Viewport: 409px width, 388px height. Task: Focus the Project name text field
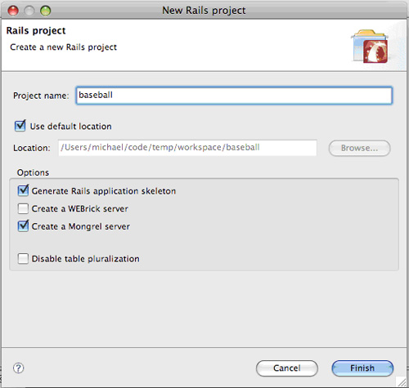[x=234, y=96]
